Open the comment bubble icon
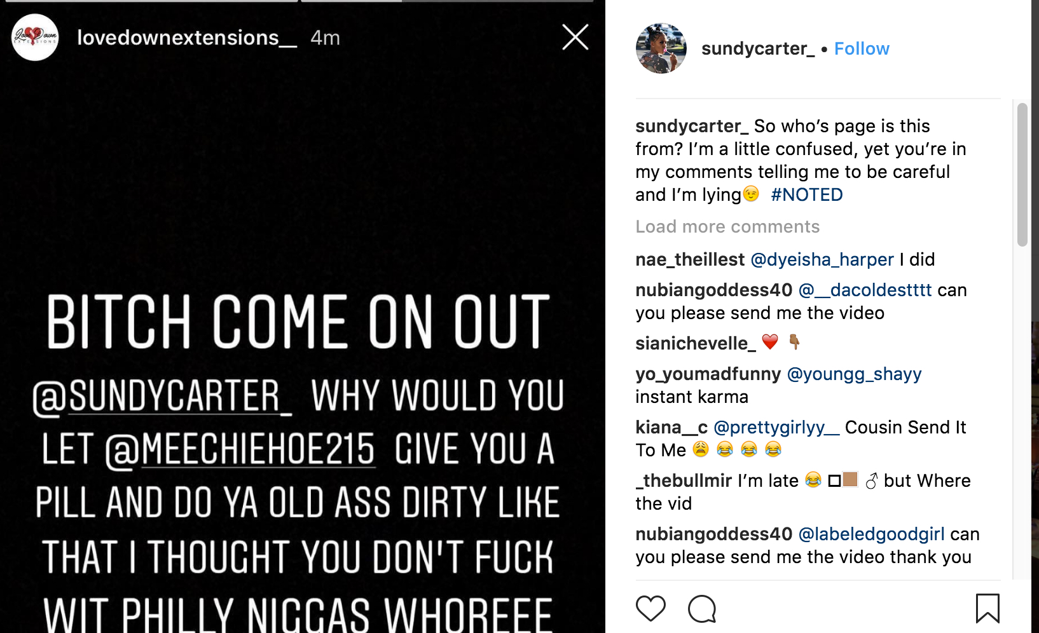1039x633 pixels. coord(702,609)
